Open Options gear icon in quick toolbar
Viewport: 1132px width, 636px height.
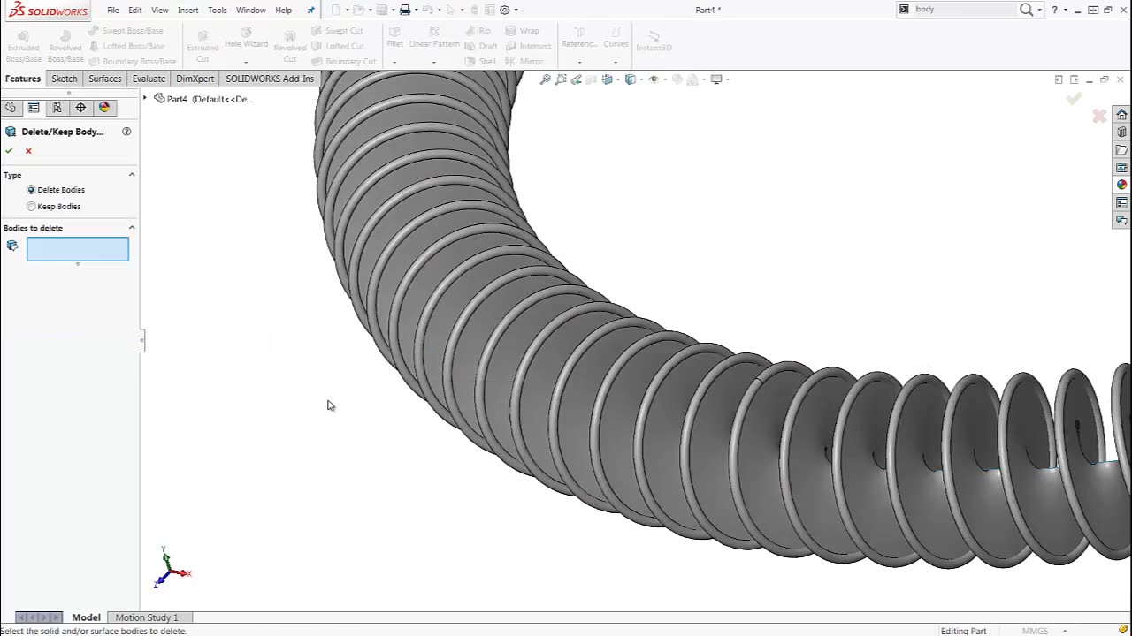pos(504,10)
